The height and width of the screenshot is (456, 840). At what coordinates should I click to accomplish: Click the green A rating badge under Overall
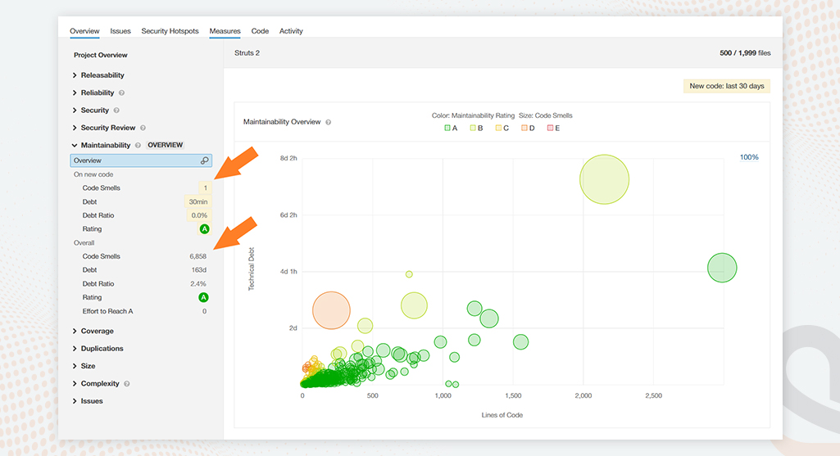pyautogui.click(x=203, y=297)
